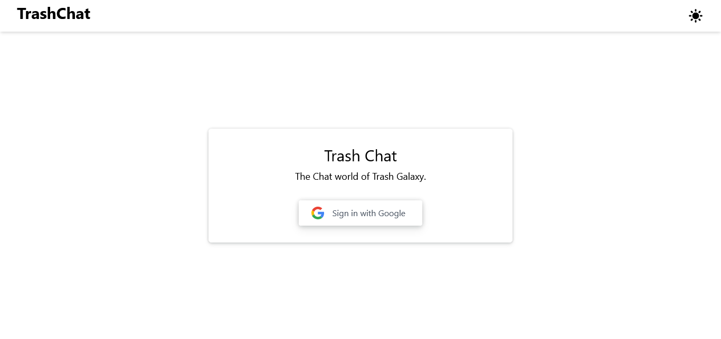Click the brightness icon in the navigation bar
Image resolution: width=721 pixels, height=339 pixels.
pyautogui.click(x=696, y=16)
